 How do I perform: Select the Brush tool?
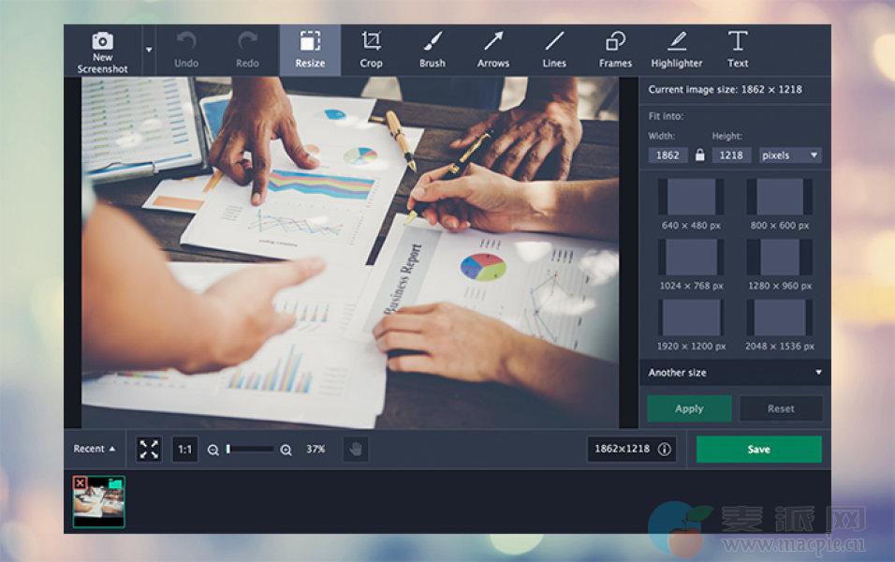(432, 50)
